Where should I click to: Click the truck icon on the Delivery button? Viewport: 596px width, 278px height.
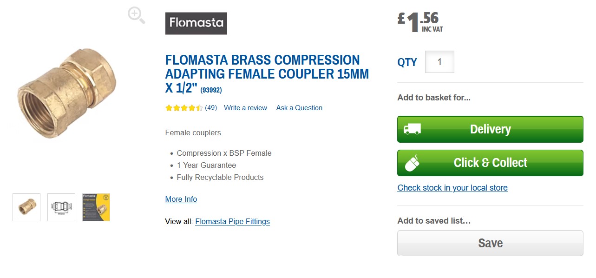pos(412,129)
